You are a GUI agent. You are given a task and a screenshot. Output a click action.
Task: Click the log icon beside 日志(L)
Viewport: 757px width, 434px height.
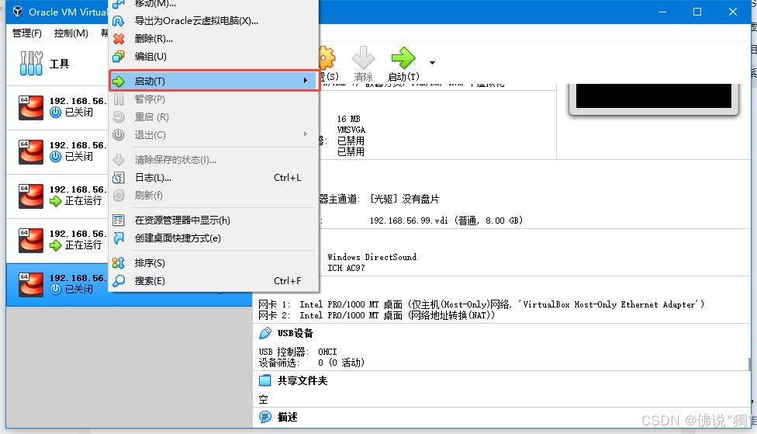click(x=118, y=178)
